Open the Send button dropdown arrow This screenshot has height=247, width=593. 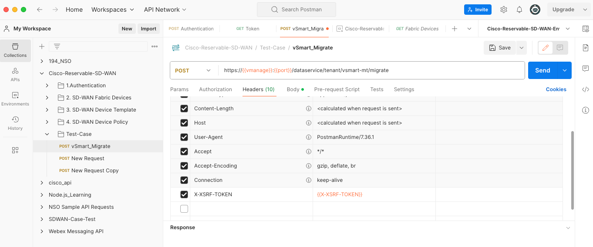click(565, 70)
